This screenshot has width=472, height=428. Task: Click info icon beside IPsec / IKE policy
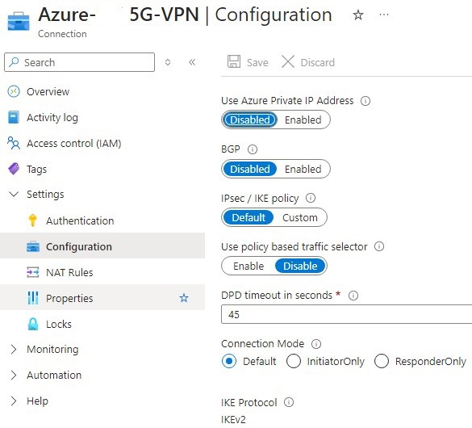pyautogui.click(x=311, y=198)
